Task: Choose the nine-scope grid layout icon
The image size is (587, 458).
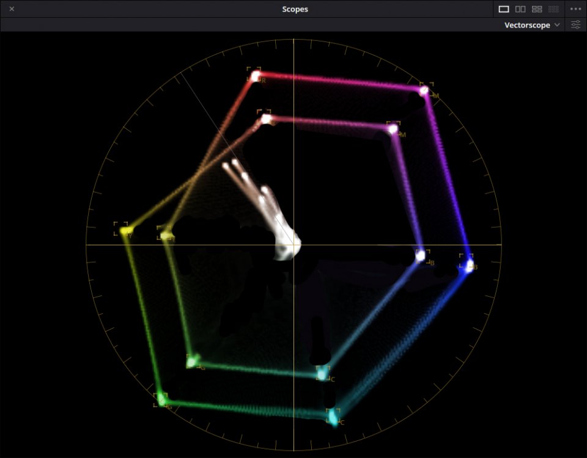Action: click(553, 9)
